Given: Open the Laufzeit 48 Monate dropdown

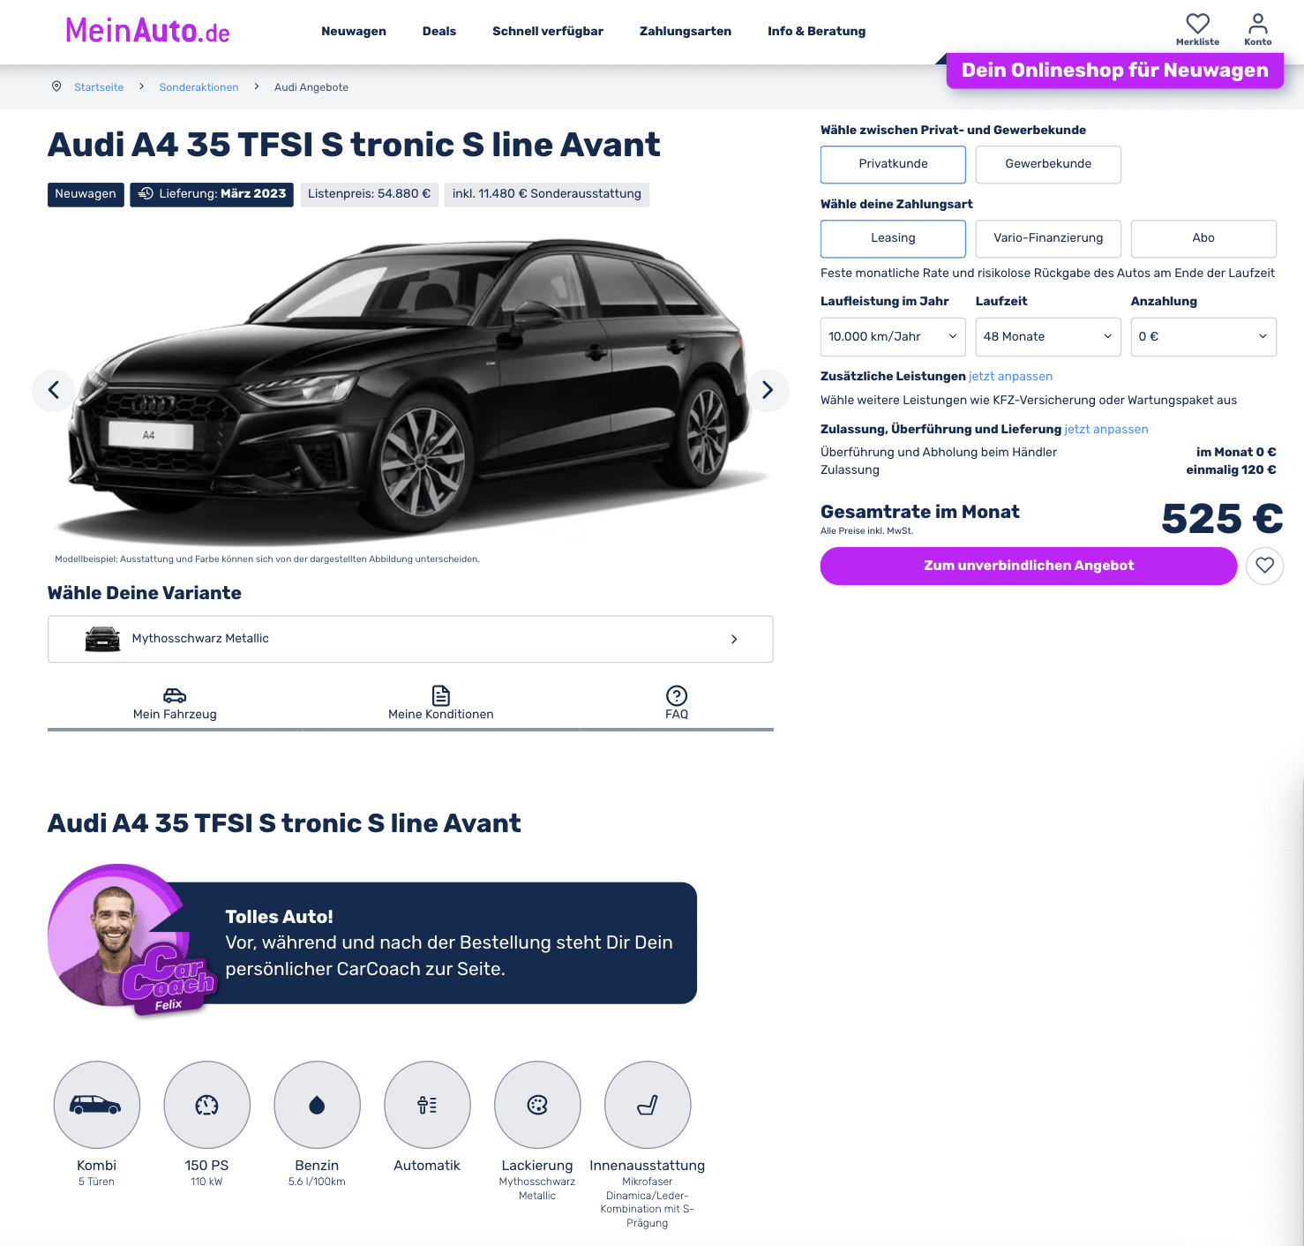Looking at the screenshot, I should pos(1048,337).
